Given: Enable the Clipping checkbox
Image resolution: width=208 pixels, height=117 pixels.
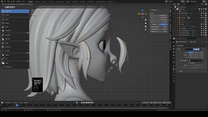Looking at the screenshot, I should [189, 63].
